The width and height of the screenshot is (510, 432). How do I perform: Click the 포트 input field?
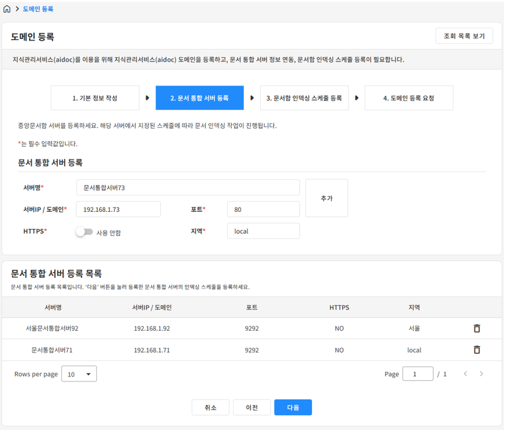pos(263,209)
